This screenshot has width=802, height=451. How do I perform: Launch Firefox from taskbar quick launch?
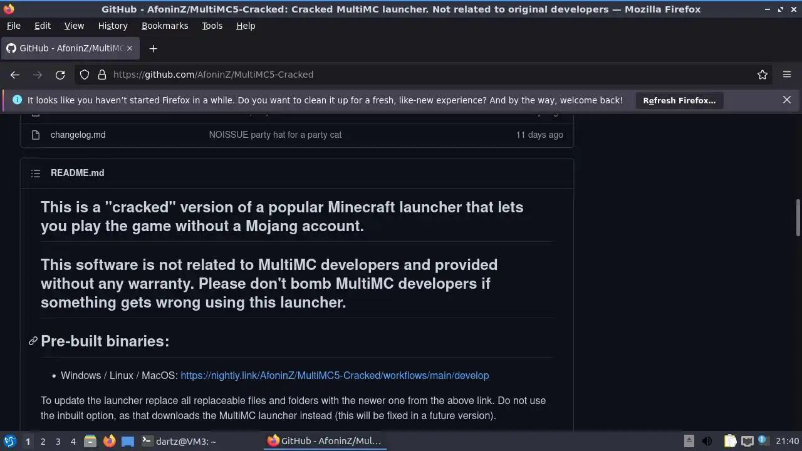[109, 441]
